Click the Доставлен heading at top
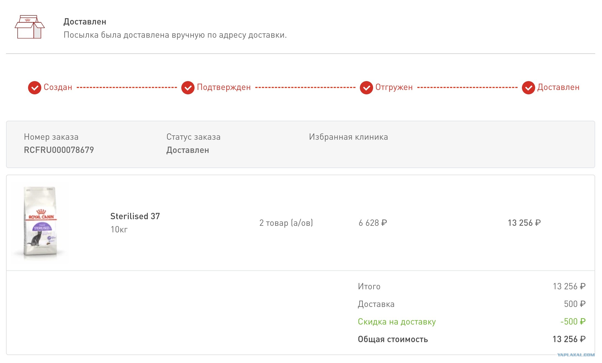Image resolution: width=602 pixels, height=363 pixels. [85, 22]
